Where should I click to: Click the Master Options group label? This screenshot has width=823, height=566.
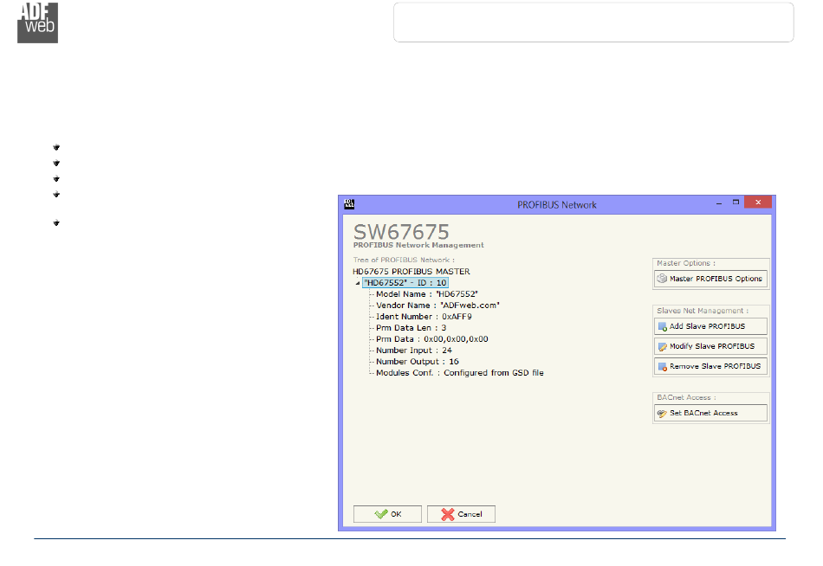pyautogui.click(x=685, y=263)
